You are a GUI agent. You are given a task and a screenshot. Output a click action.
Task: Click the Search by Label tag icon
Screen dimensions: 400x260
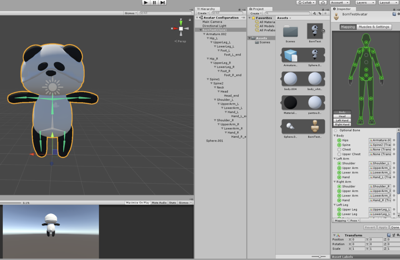tap(320, 14)
